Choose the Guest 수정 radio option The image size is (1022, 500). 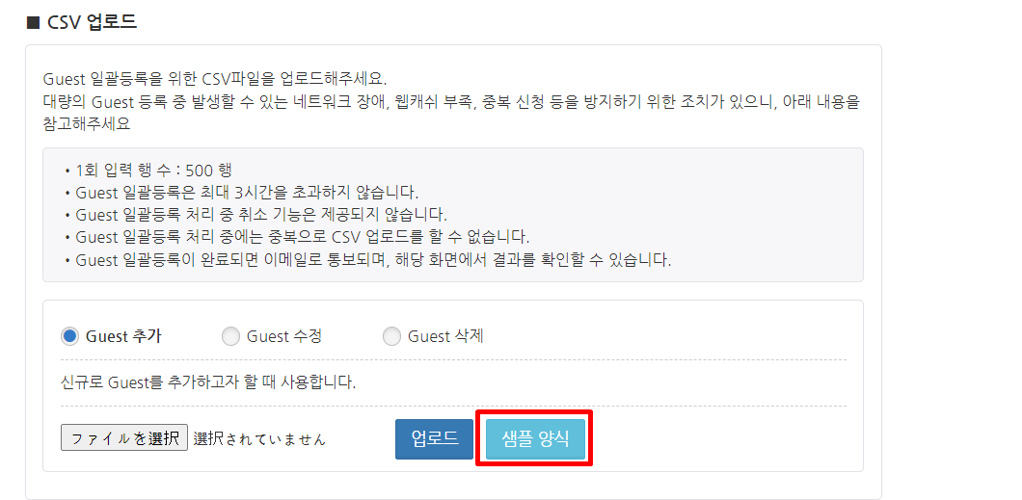[230, 336]
